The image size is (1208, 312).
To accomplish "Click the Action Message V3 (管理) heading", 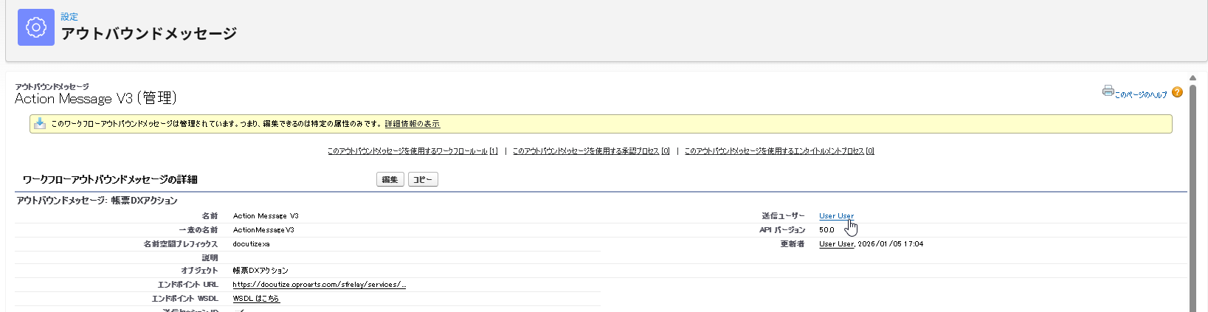I will coord(96,98).
